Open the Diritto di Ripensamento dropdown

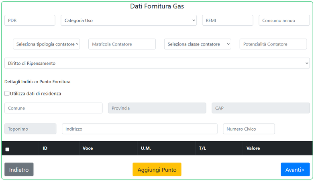[x=157, y=63]
